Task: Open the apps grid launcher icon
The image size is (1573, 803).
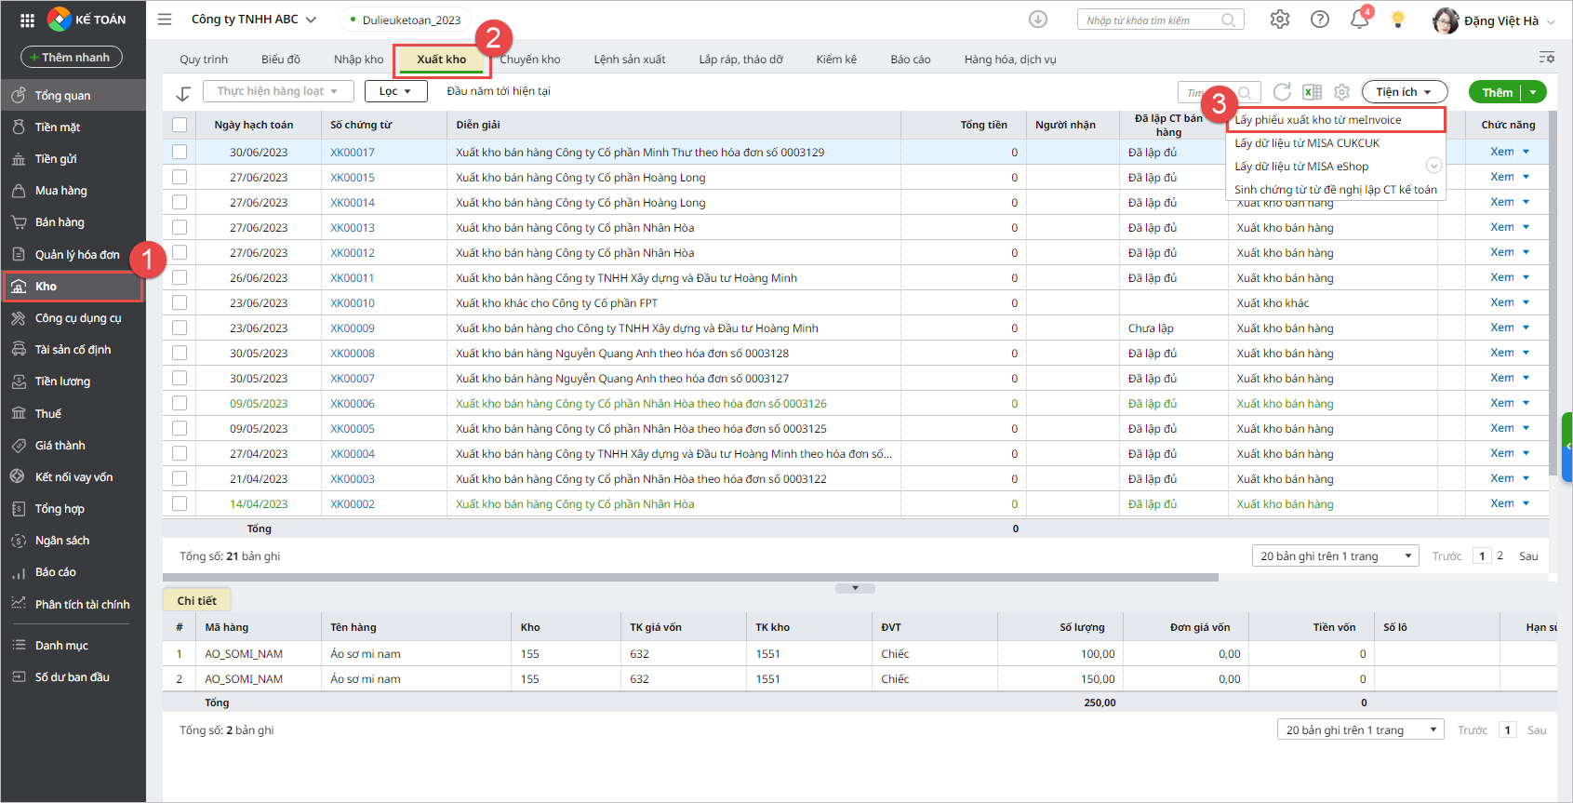Action: pyautogui.click(x=27, y=20)
